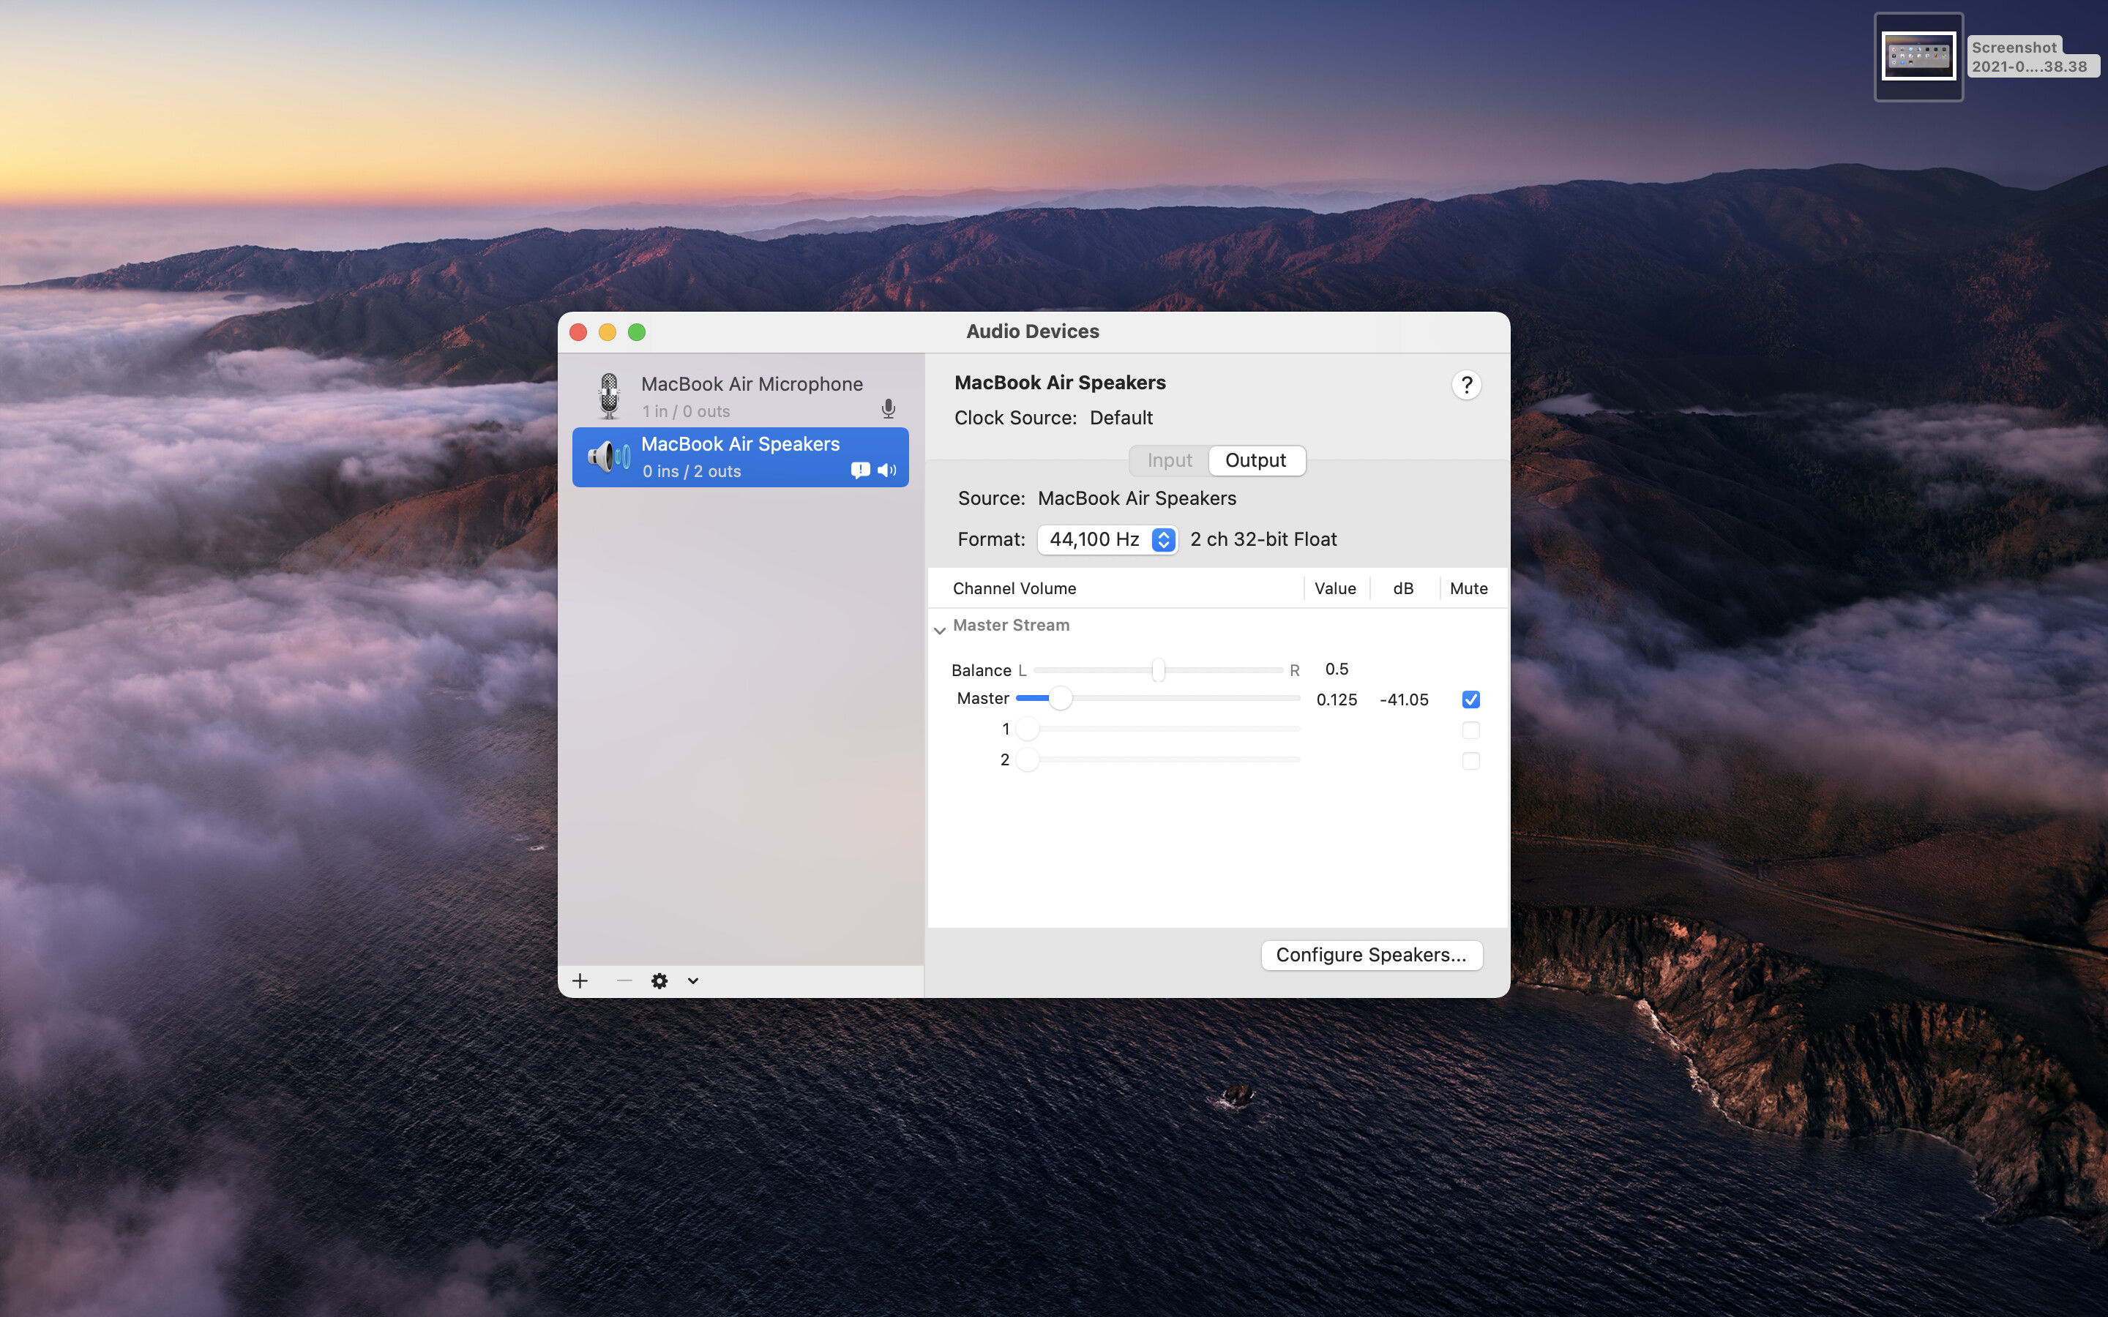Click the help question mark button
This screenshot has height=1317, width=2108.
click(x=1466, y=385)
